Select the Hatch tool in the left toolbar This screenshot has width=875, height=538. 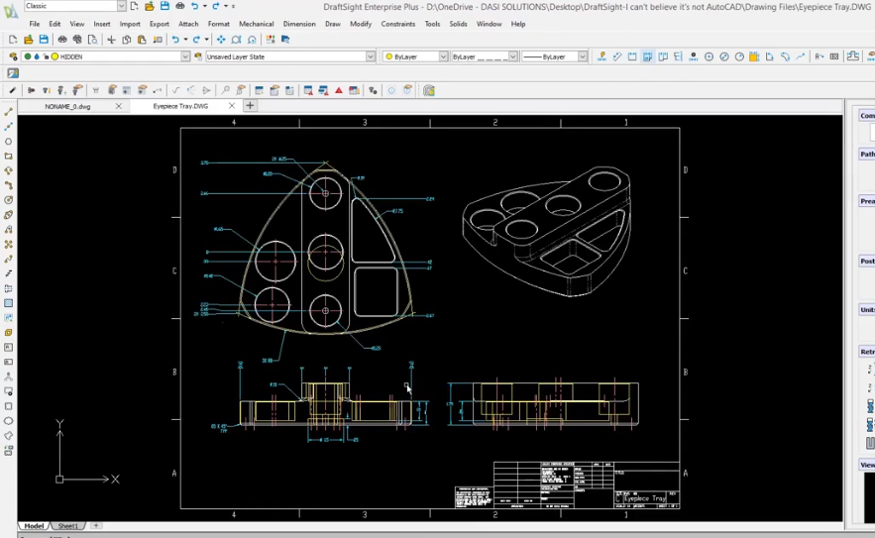[x=8, y=303]
